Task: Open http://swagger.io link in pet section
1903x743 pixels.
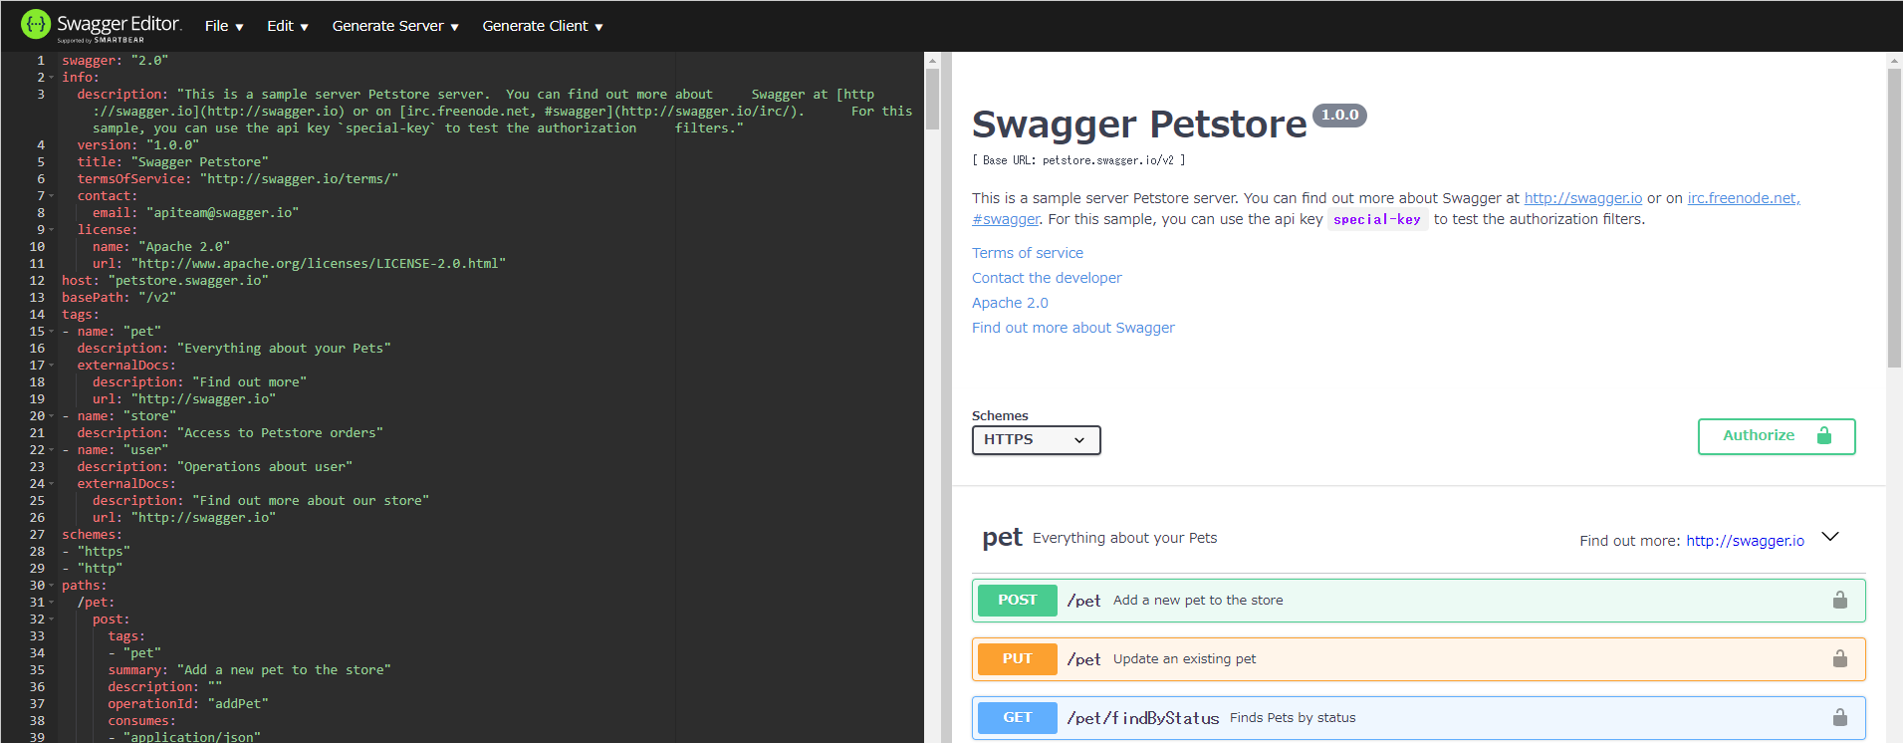Action: click(1745, 541)
